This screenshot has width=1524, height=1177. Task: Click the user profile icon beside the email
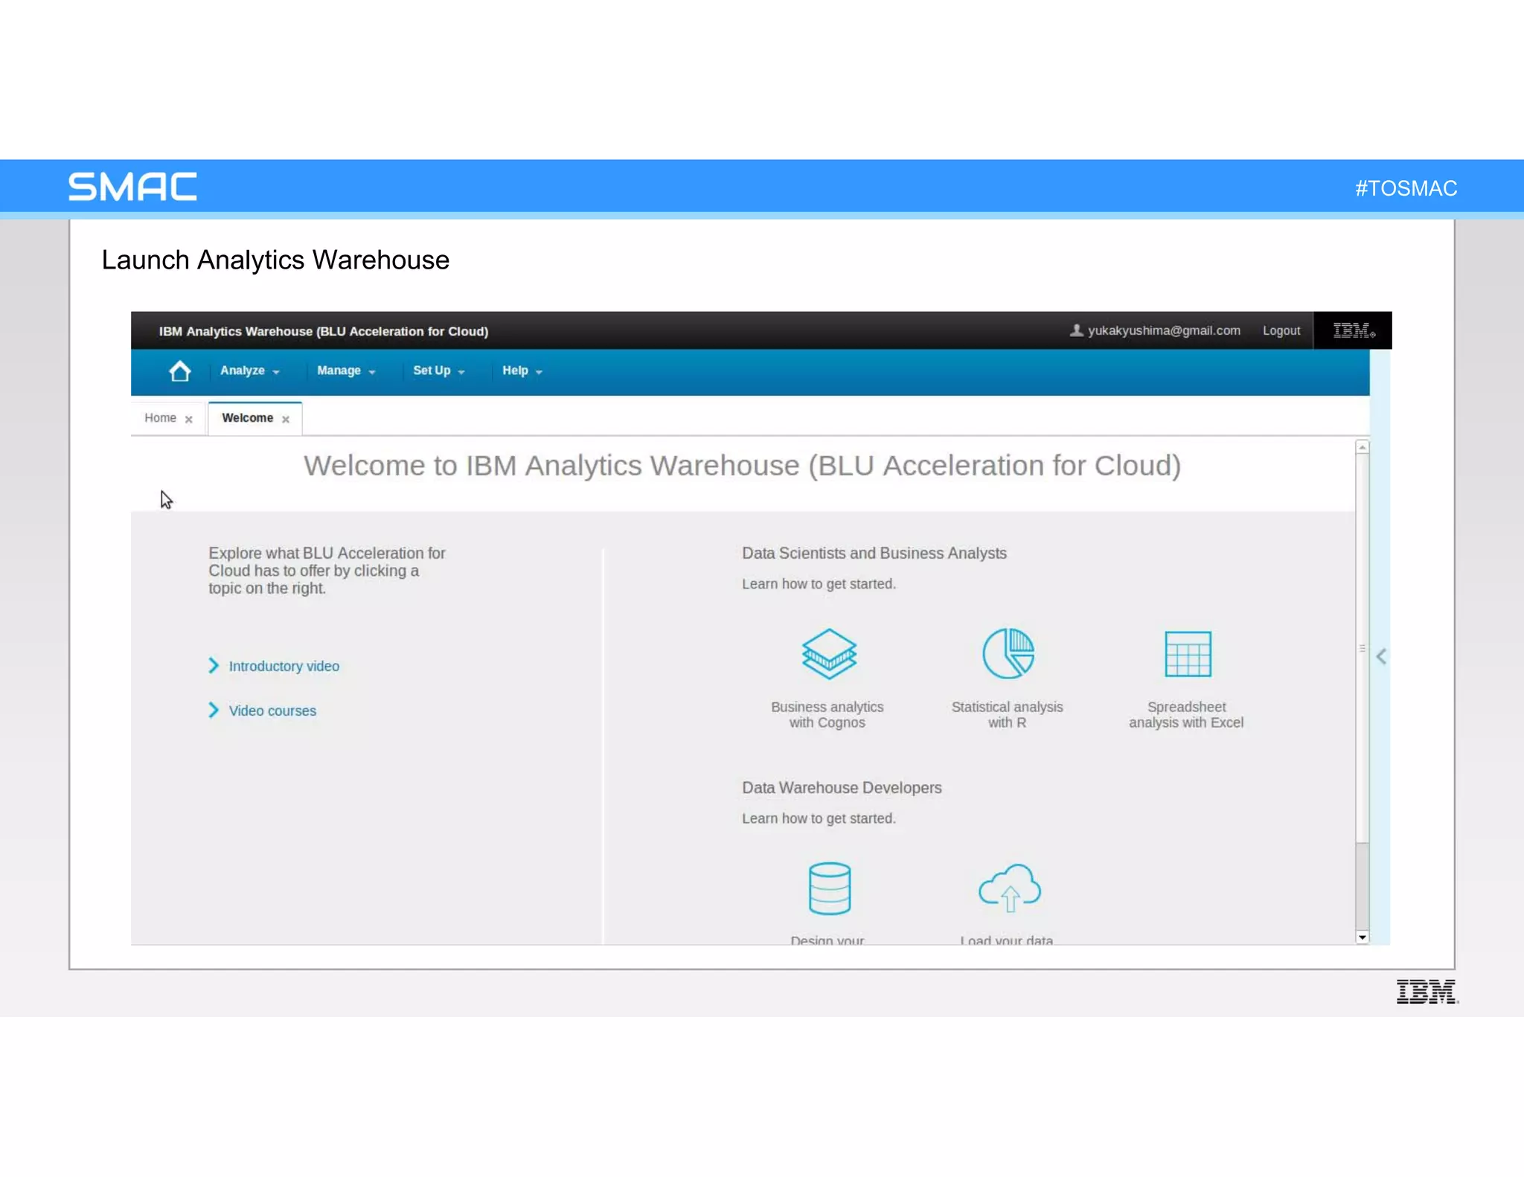click(1076, 330)
